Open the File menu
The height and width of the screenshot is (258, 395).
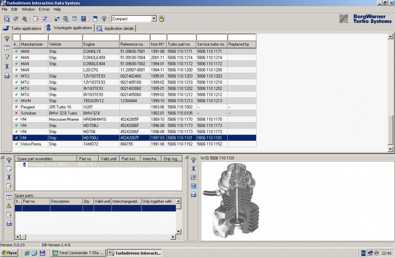[x=5, y=10]
